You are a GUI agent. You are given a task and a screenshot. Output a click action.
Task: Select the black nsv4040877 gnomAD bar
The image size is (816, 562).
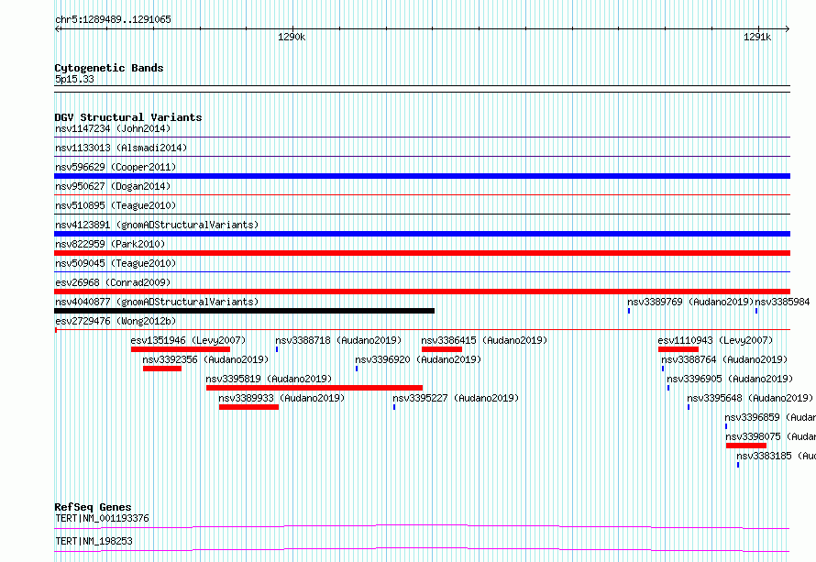tap(244, 311)
